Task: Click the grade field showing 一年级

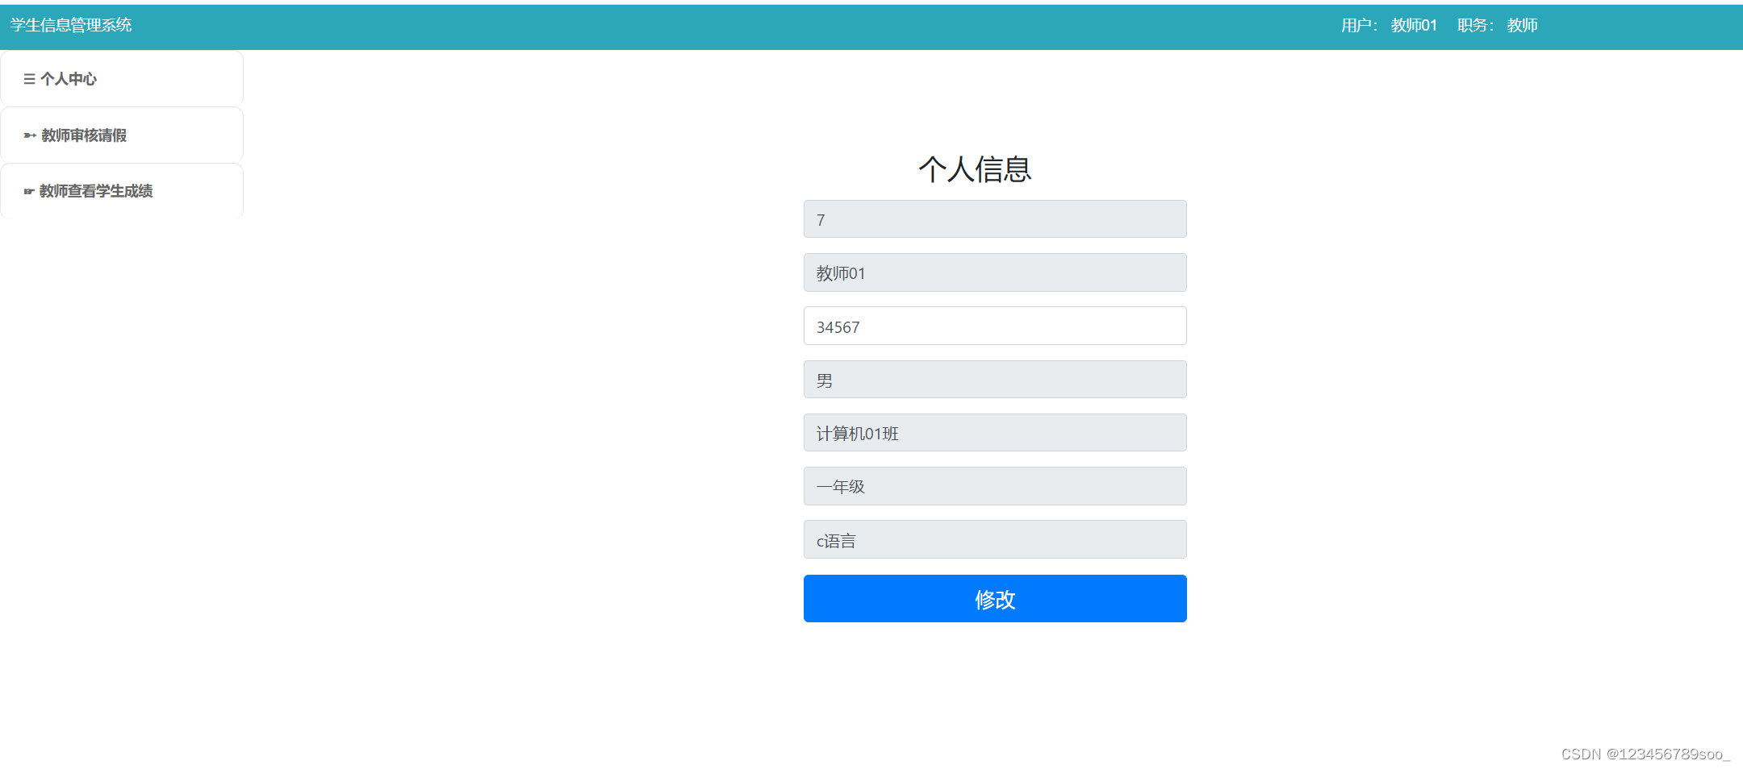Action: point(995,486)
